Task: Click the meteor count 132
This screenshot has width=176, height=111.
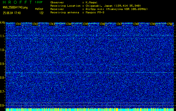Action: point(41,13)
